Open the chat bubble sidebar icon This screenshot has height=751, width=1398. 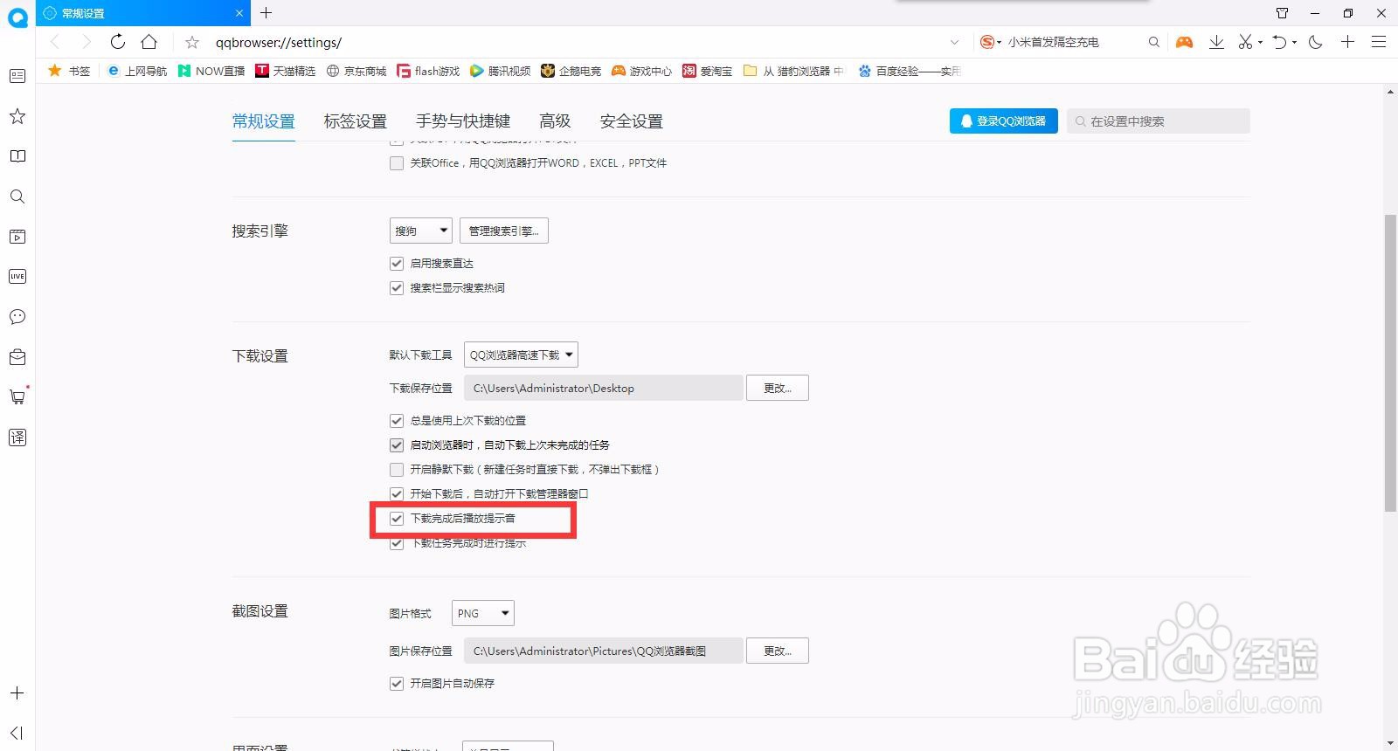click(x=17, y=317)
